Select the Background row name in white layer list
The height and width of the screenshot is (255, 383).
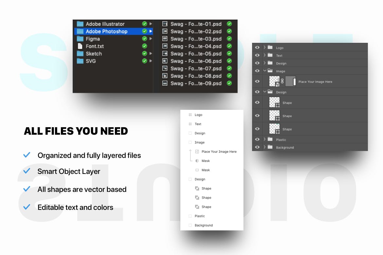click(x=204, y=225)
